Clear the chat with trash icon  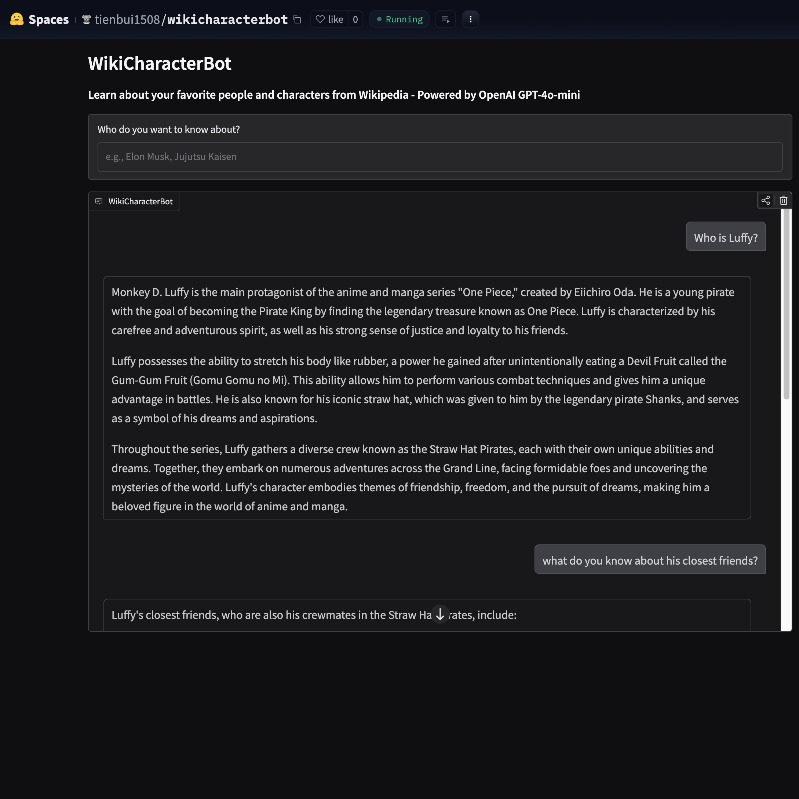tap(783, 201)
